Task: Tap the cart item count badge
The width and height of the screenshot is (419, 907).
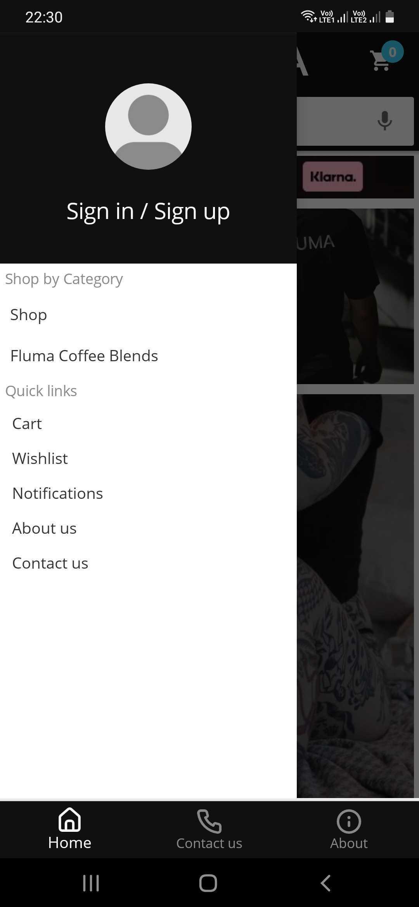Action: coord(392,52)
